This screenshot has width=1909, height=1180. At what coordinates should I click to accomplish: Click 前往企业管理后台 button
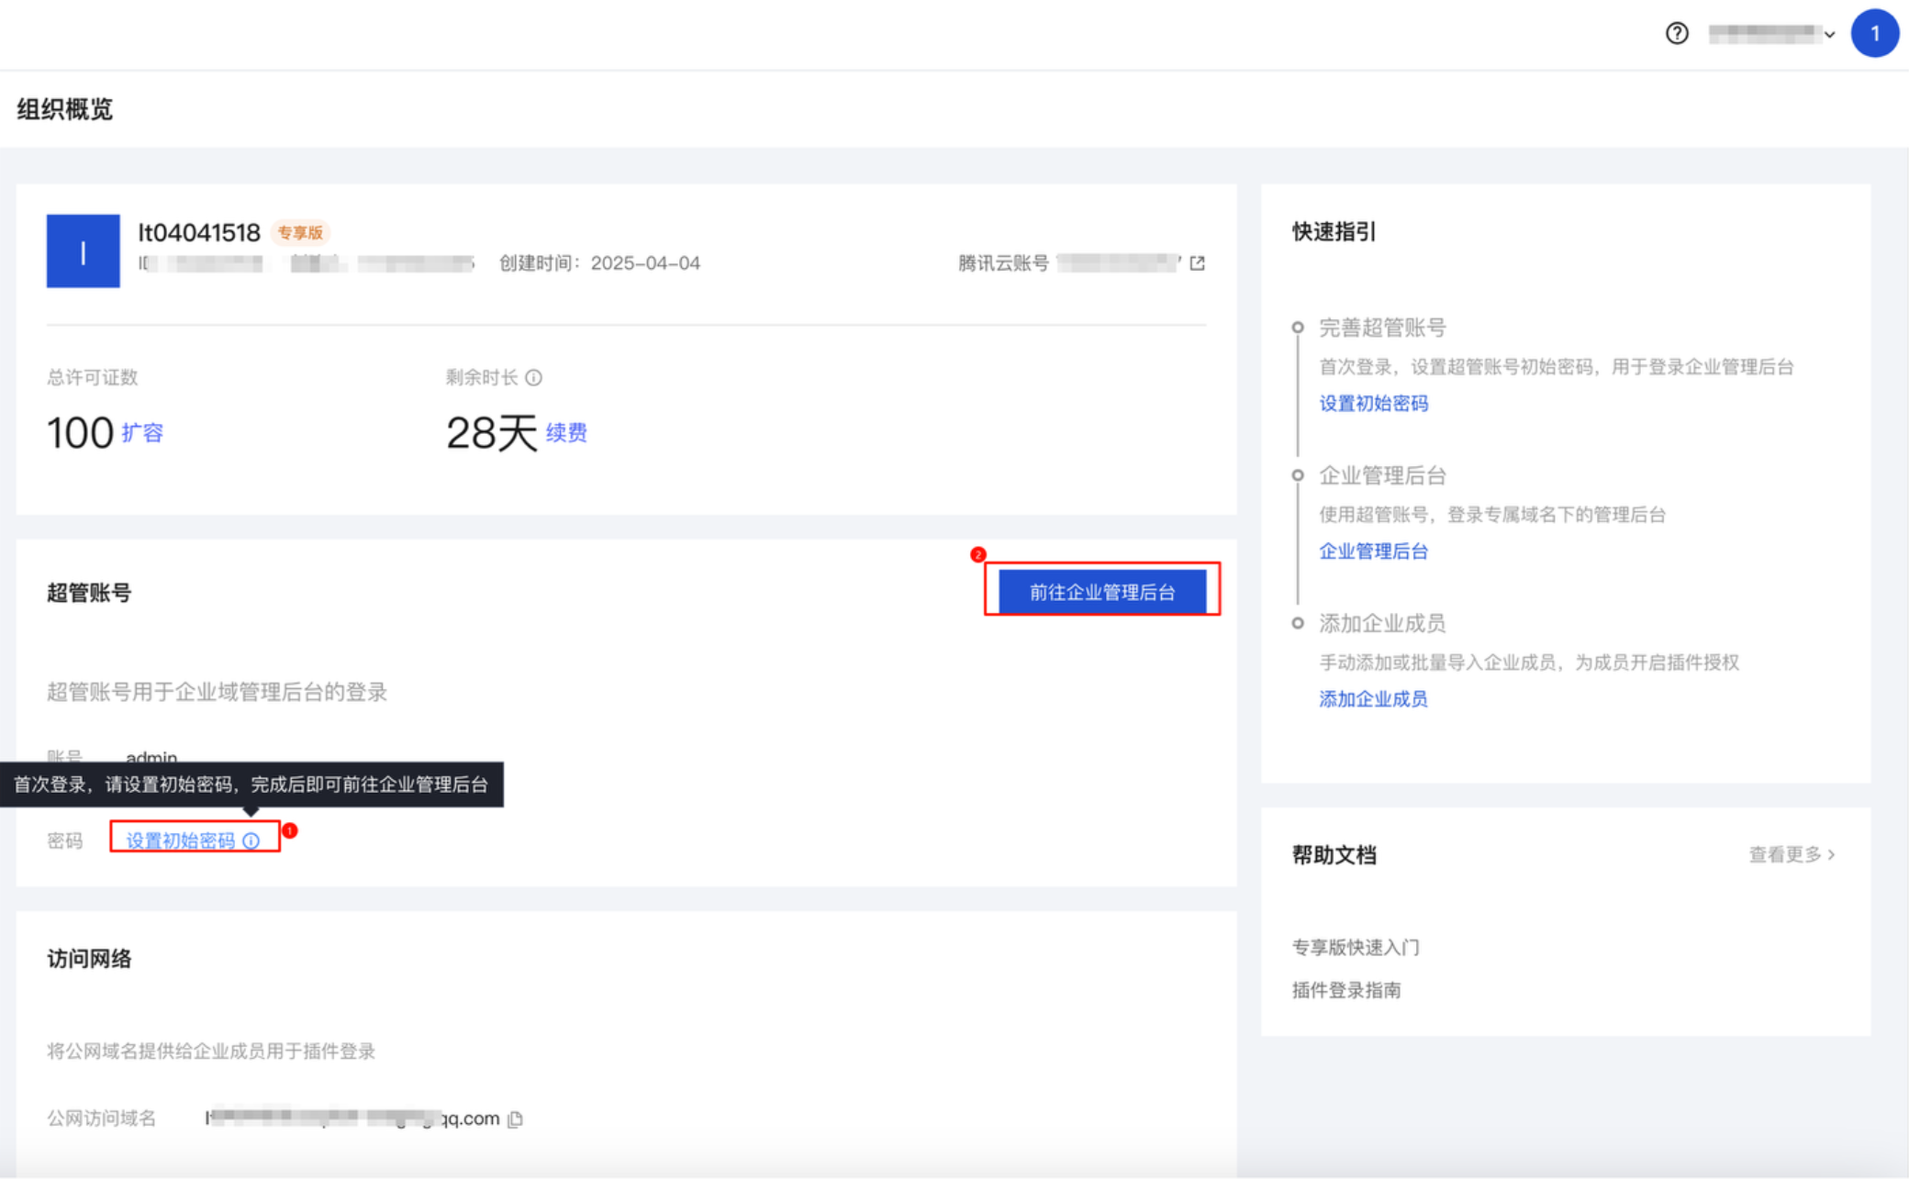click(1102, 592)
